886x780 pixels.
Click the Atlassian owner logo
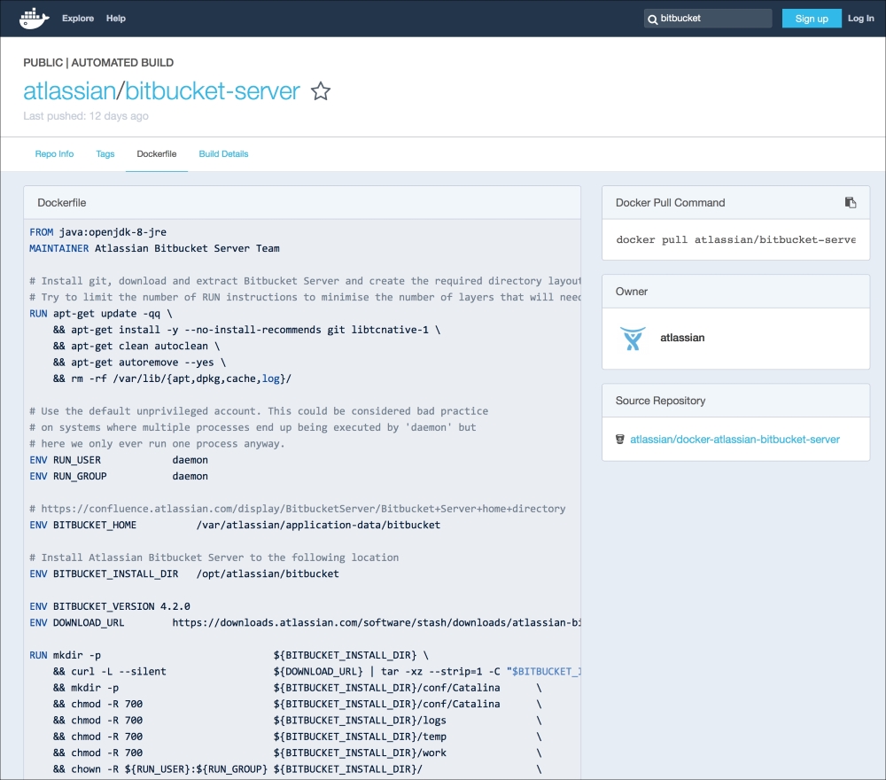tap(633, 338)
